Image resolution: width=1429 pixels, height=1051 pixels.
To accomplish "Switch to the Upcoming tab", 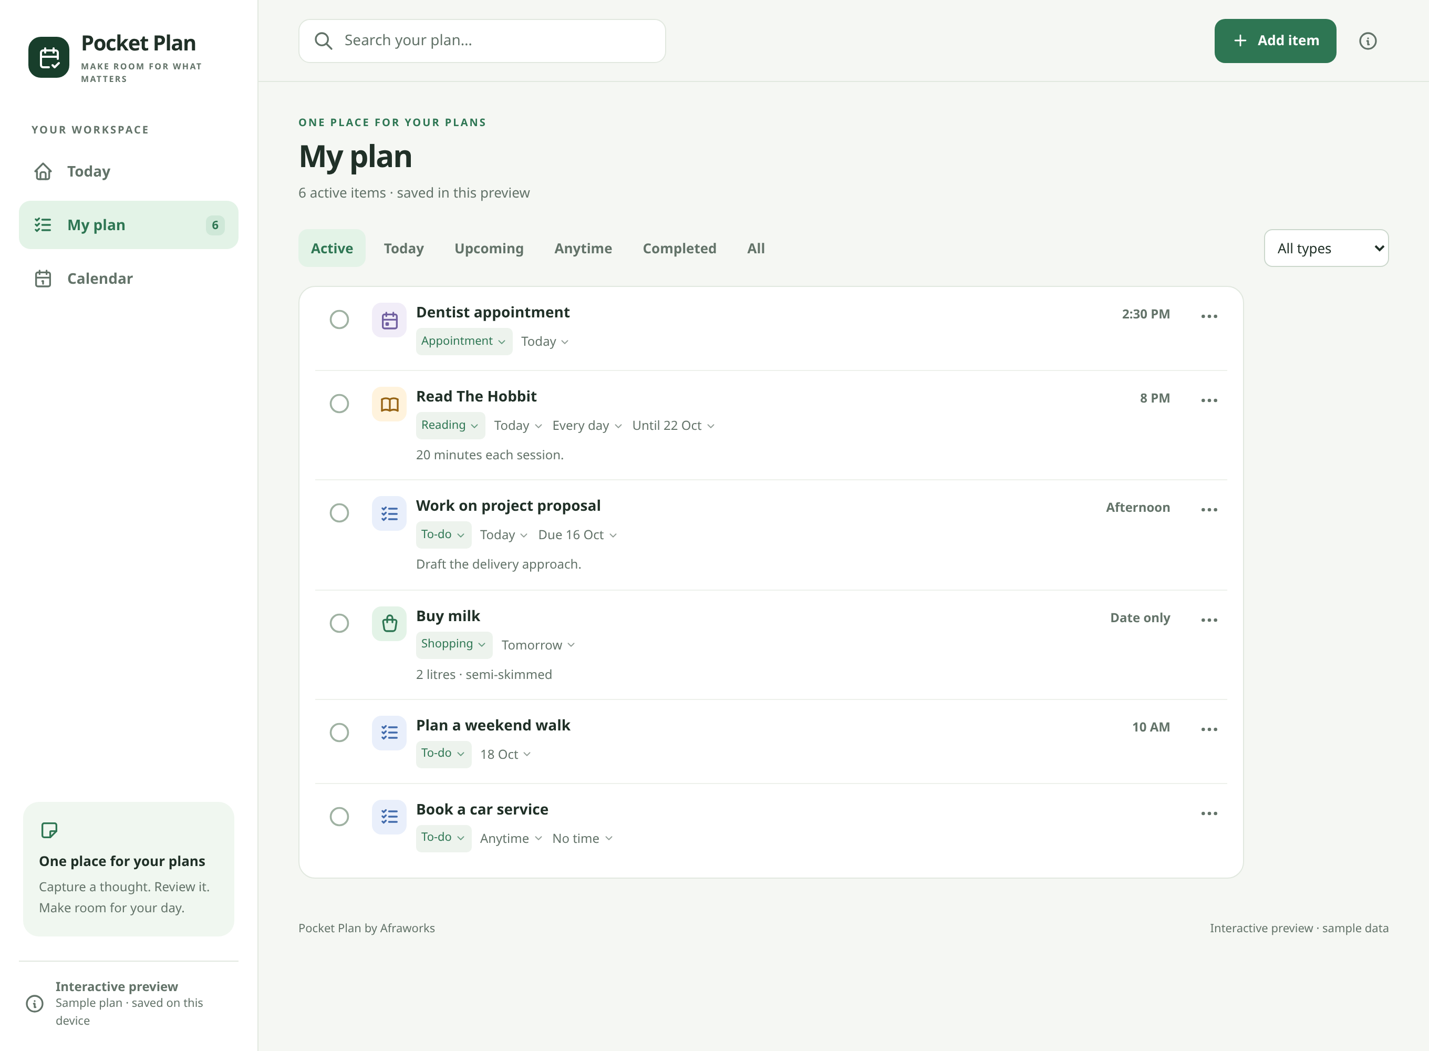I will click(x=489, y=248).
